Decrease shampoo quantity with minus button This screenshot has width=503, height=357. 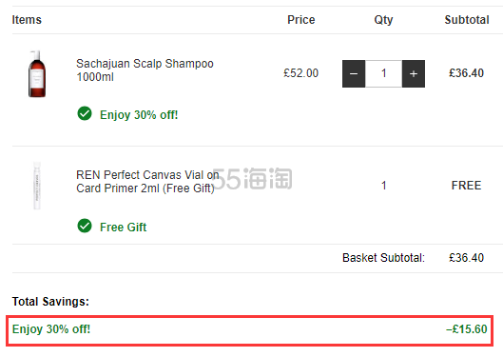tap(354, 73)
